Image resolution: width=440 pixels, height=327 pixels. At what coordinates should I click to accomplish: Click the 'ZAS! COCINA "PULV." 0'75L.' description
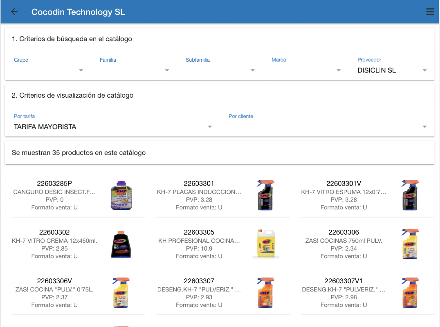54,290
